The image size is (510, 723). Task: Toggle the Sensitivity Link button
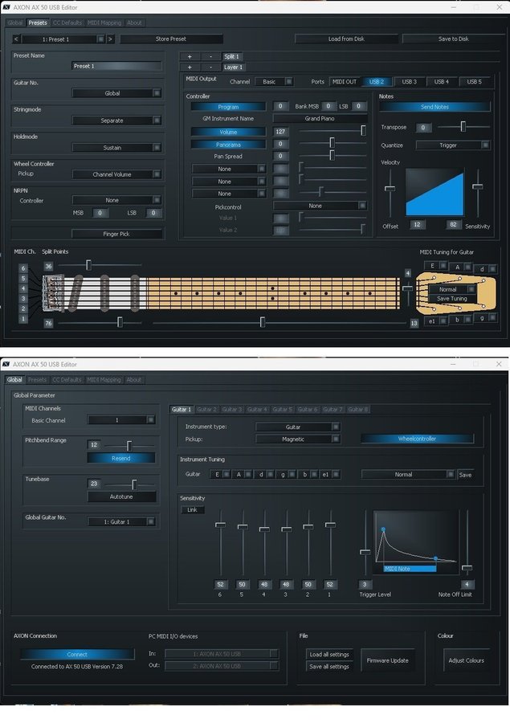point(193,509)
